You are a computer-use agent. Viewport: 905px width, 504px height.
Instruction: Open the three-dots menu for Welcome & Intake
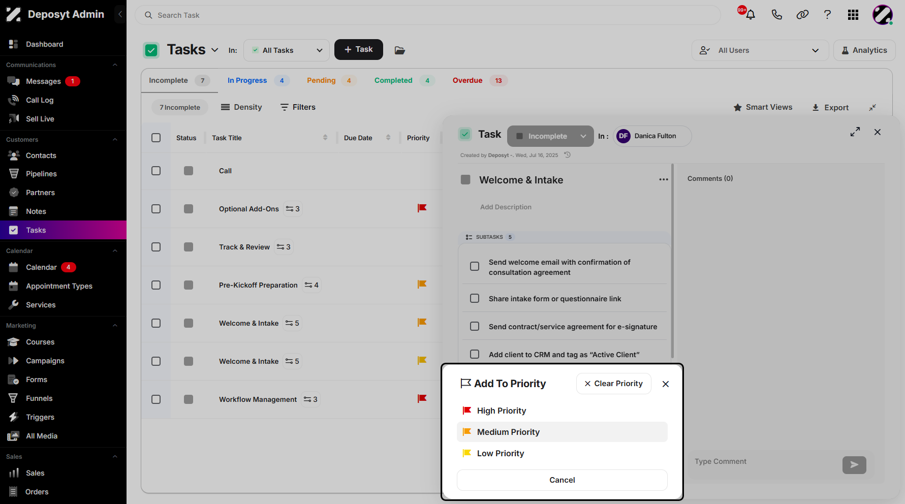click(664, 179)
